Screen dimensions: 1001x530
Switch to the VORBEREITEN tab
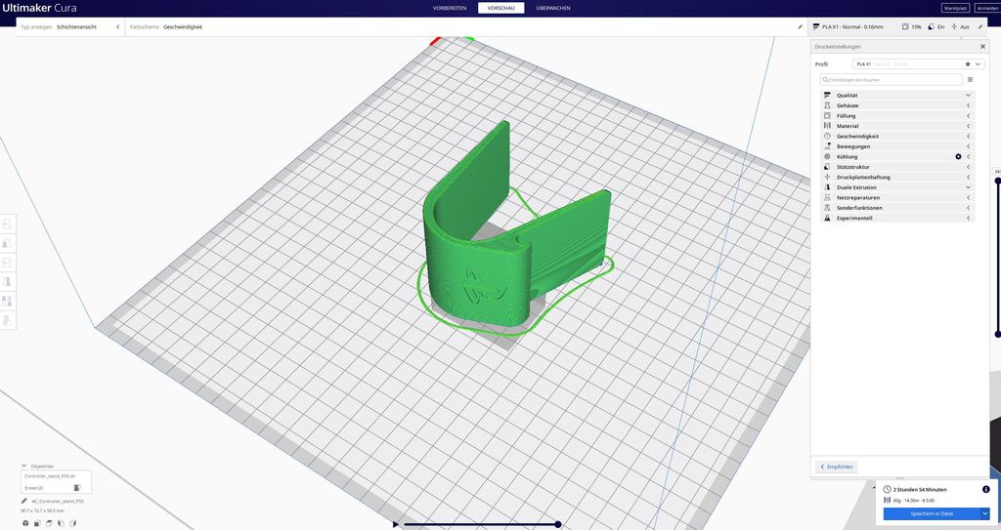(450, 8)
